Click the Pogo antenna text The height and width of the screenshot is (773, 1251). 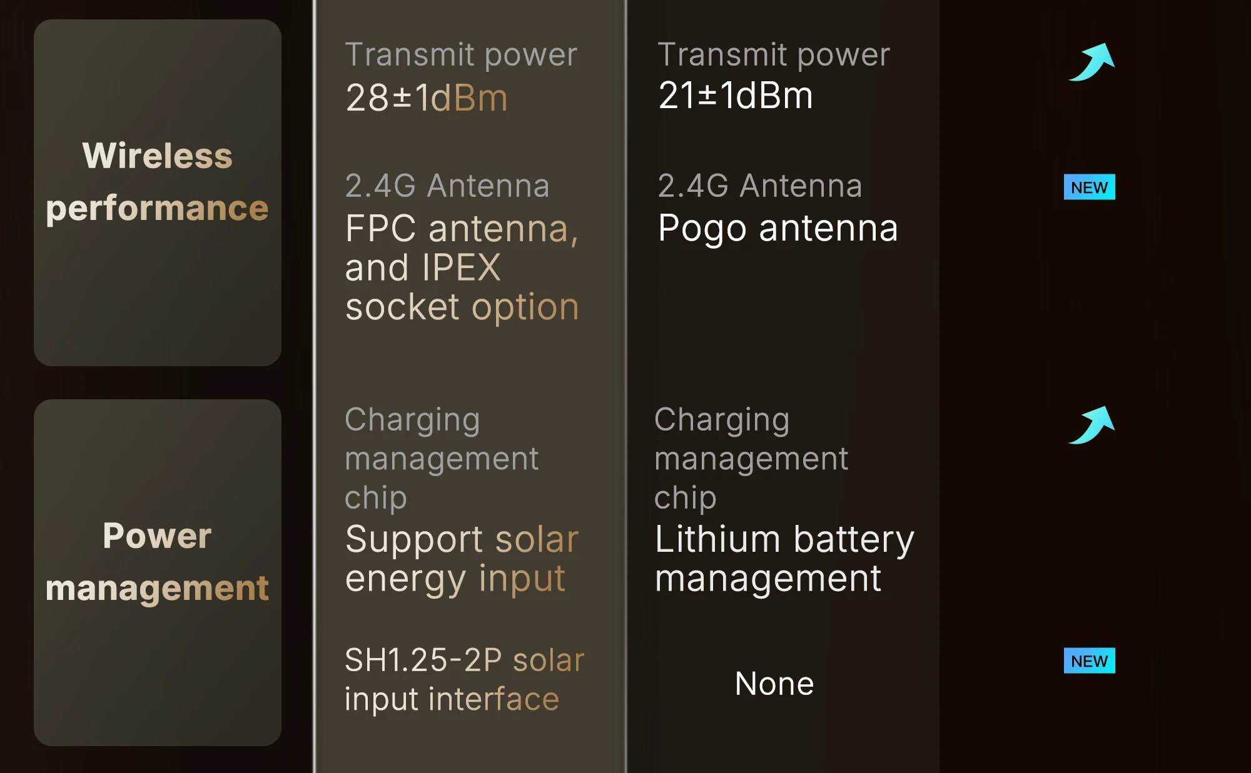tap(777, 228)
